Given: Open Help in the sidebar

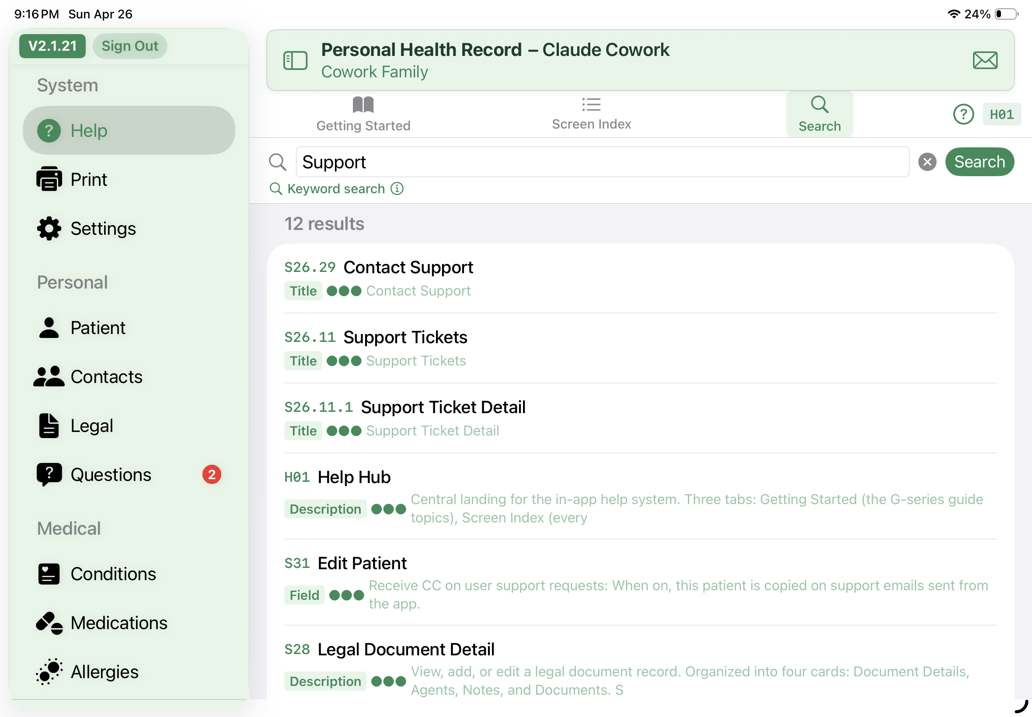Looking at the screenshot, I should pyautogui.click(x=129, y=130).
